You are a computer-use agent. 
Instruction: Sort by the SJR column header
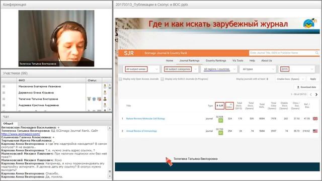point(220,106)
